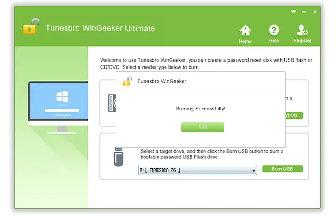The height and width of the screenshot is (220, 336).
Task: Dismiss dialog with the NO button
Action: pyautogui.click(x=203, y=127)
